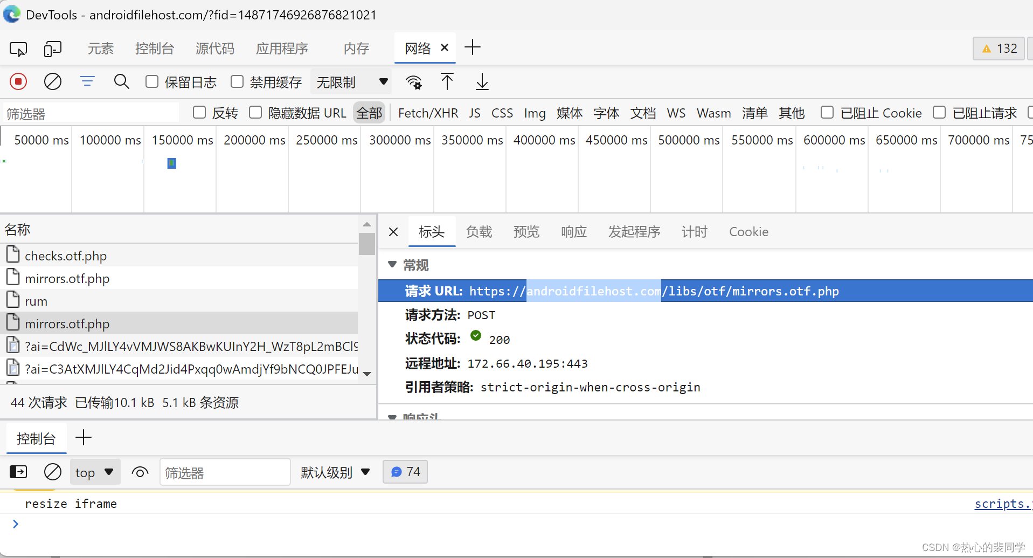1033x558 pixels.
Task: Tick the 反转 checkbox
Action: pyautogui.click(x=199, y=112)
